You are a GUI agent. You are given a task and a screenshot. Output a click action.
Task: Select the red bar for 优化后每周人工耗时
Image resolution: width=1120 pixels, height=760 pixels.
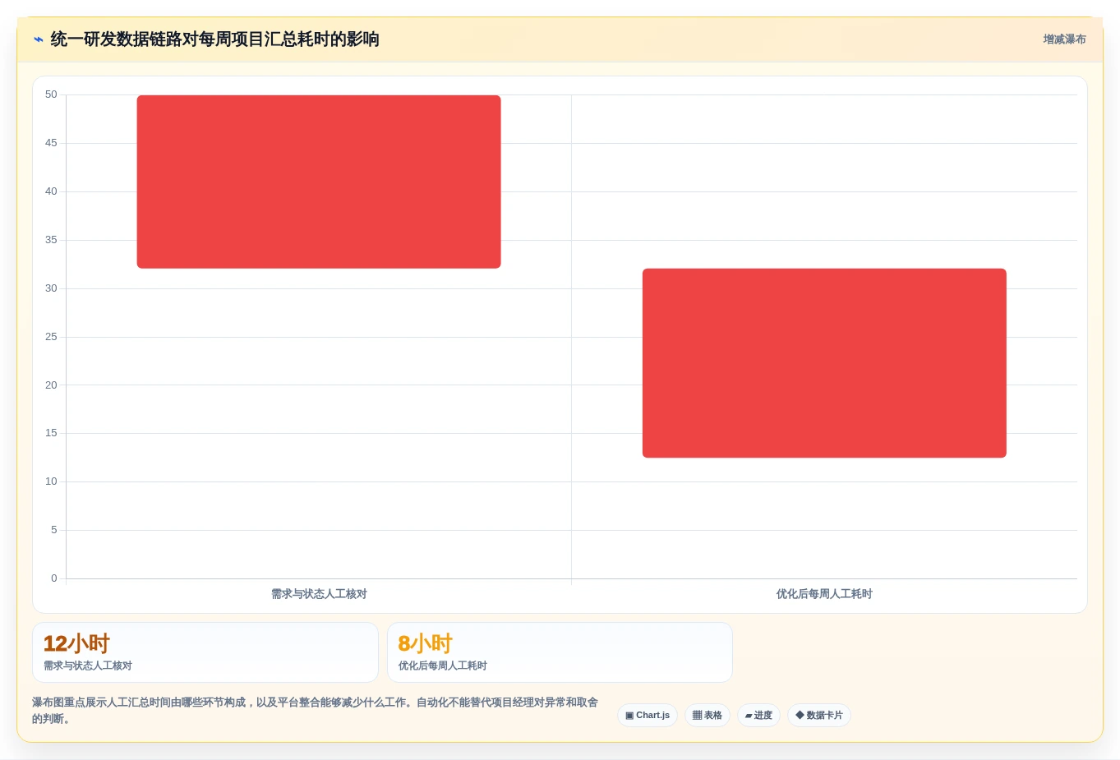pyautogui.click(x=824, y=363)
